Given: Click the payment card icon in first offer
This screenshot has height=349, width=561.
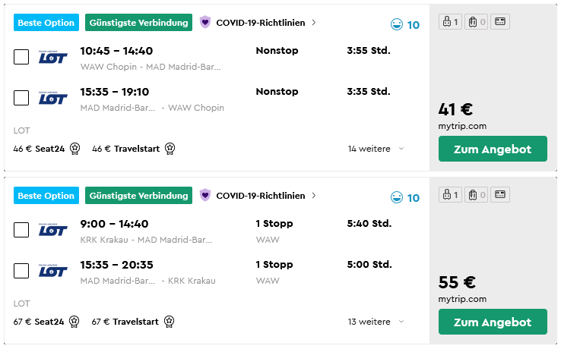Looking at the screenshot, I should pyautogui.click(x=500, y=22).
